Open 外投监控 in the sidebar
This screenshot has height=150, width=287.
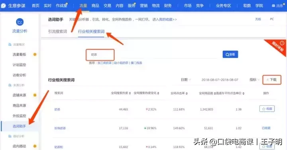20,116
